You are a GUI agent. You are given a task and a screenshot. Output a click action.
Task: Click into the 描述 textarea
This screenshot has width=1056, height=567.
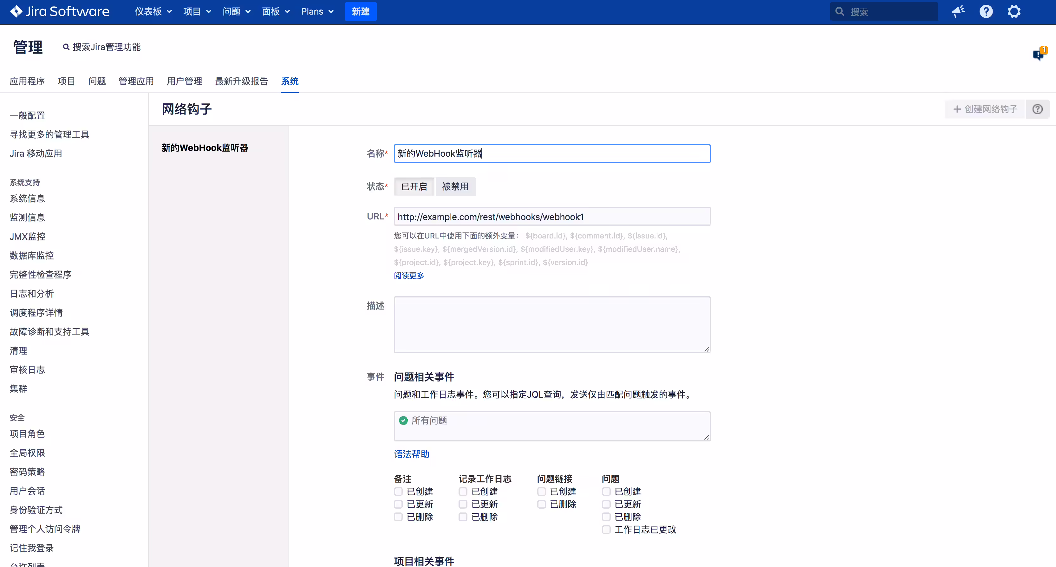point(552,324)
